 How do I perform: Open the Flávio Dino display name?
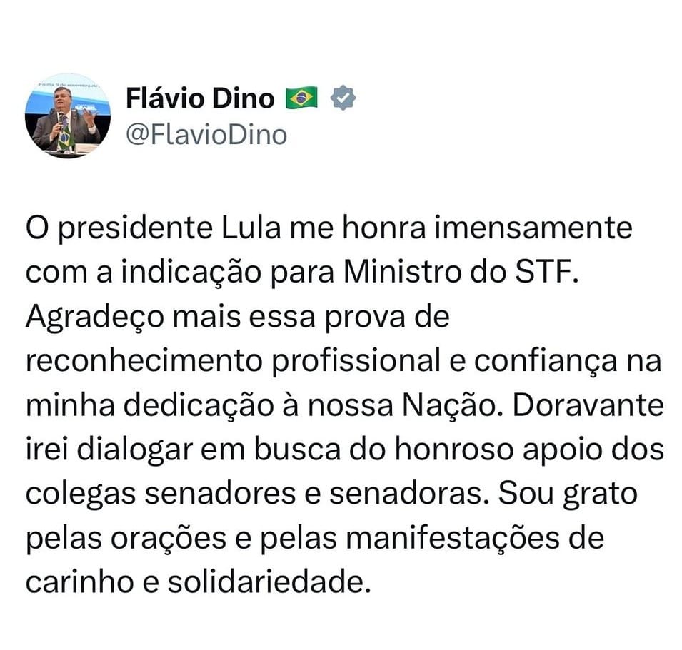point(200,98)
